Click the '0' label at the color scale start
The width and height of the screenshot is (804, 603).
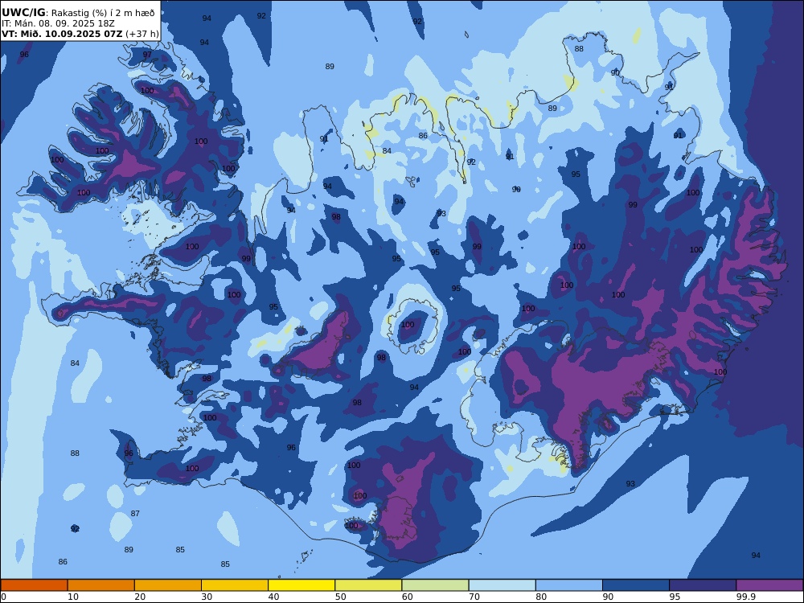[3, 597]
